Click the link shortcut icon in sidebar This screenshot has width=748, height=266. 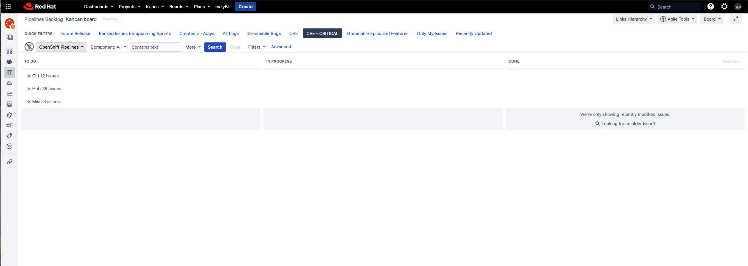coord(10,162)
